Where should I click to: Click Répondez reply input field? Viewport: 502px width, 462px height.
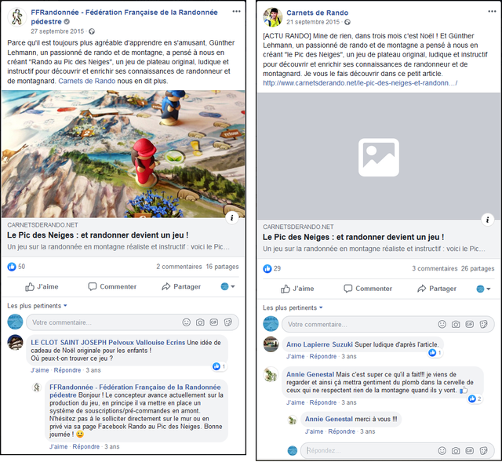coord(397,450)
